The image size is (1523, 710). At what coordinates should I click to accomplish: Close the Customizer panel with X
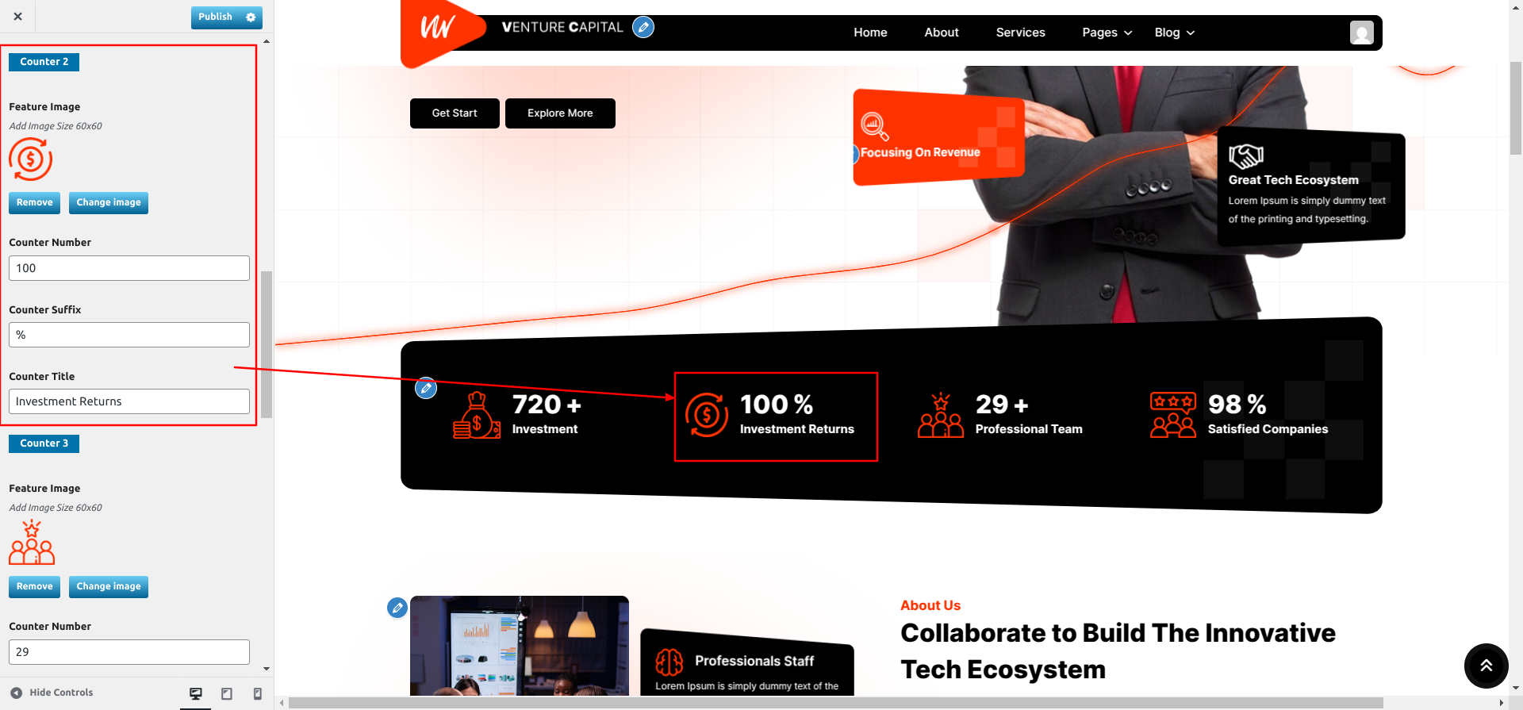17,17
